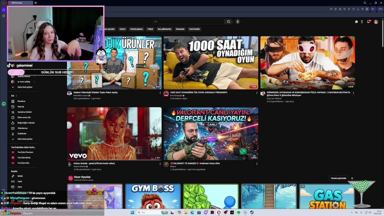Select the Son yüklenenler filter chip
The image size is (384, 216).
[164, 29]
